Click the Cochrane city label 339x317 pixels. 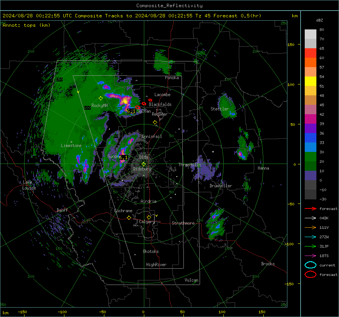point(123,211)
